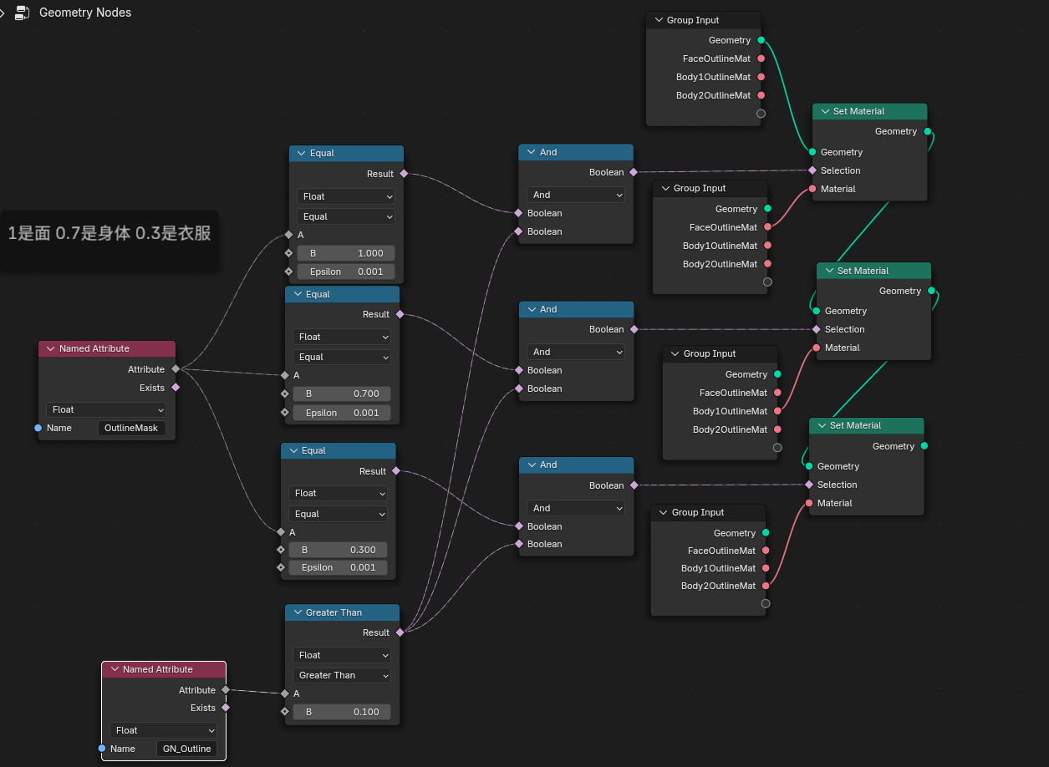Click the OutlineMask name input field
Viewport: 1049px width, 767px height.
click(131, 428)
